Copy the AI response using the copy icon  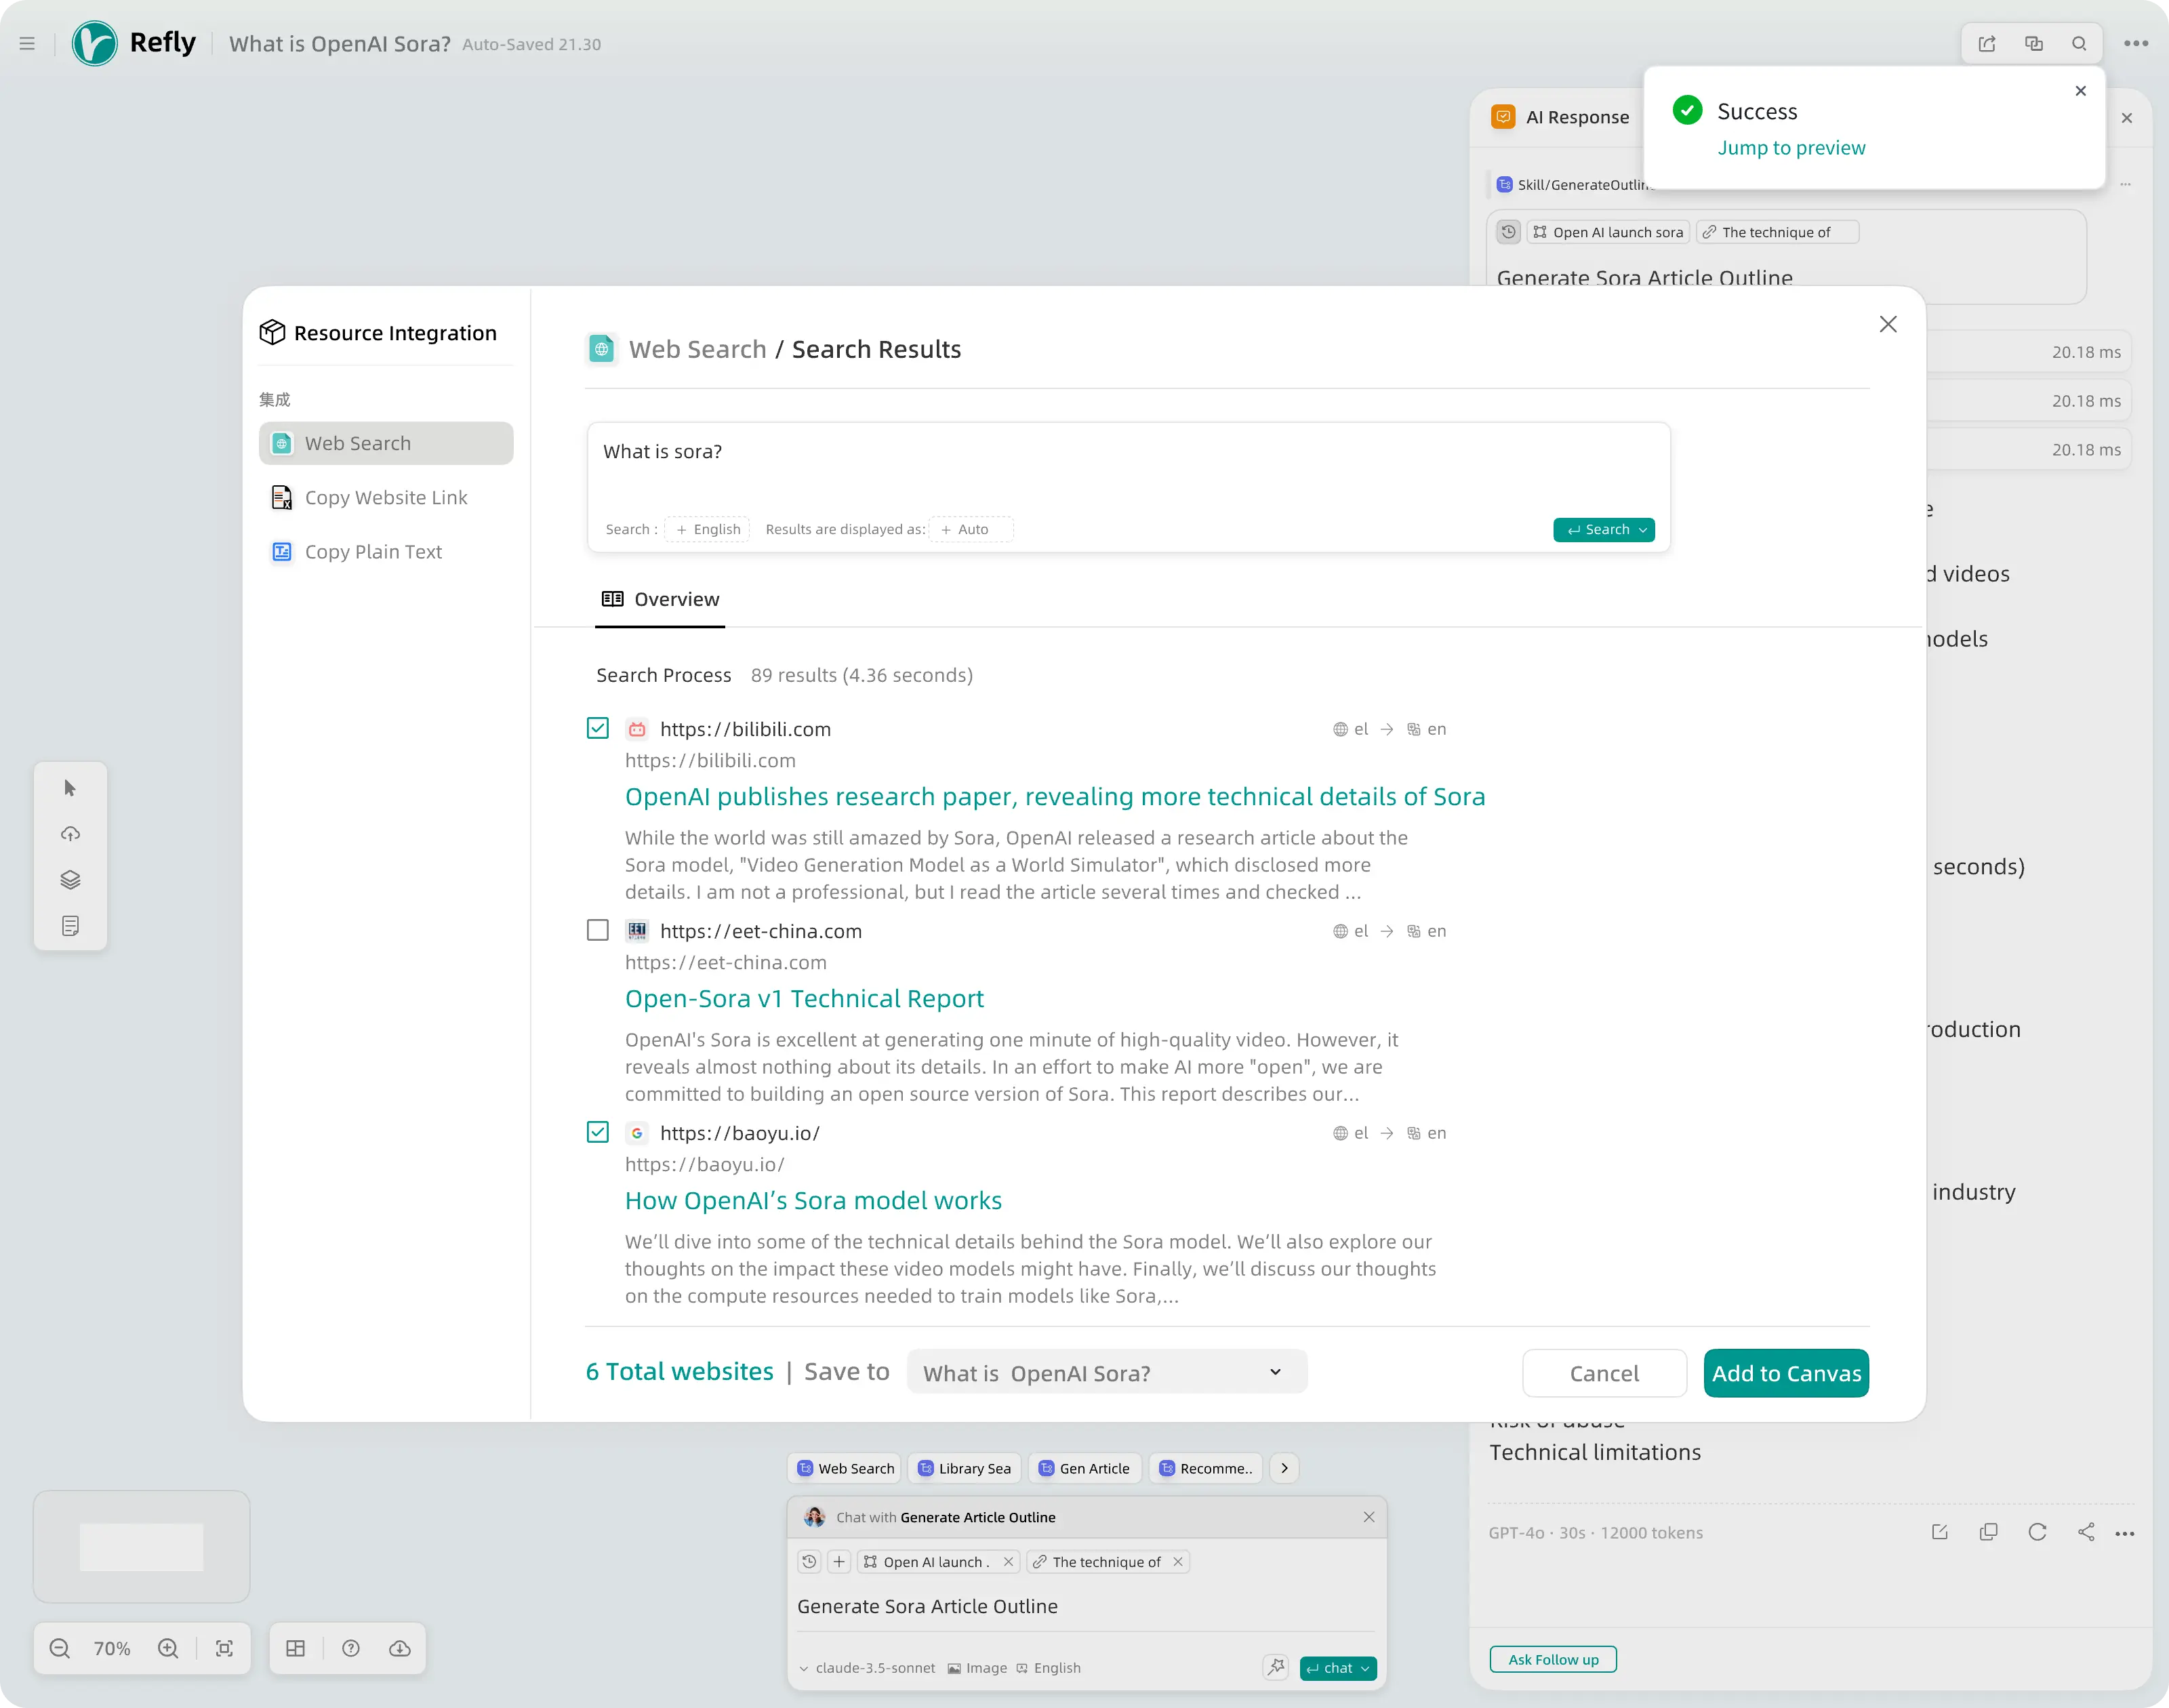tap(1988, 1531)
